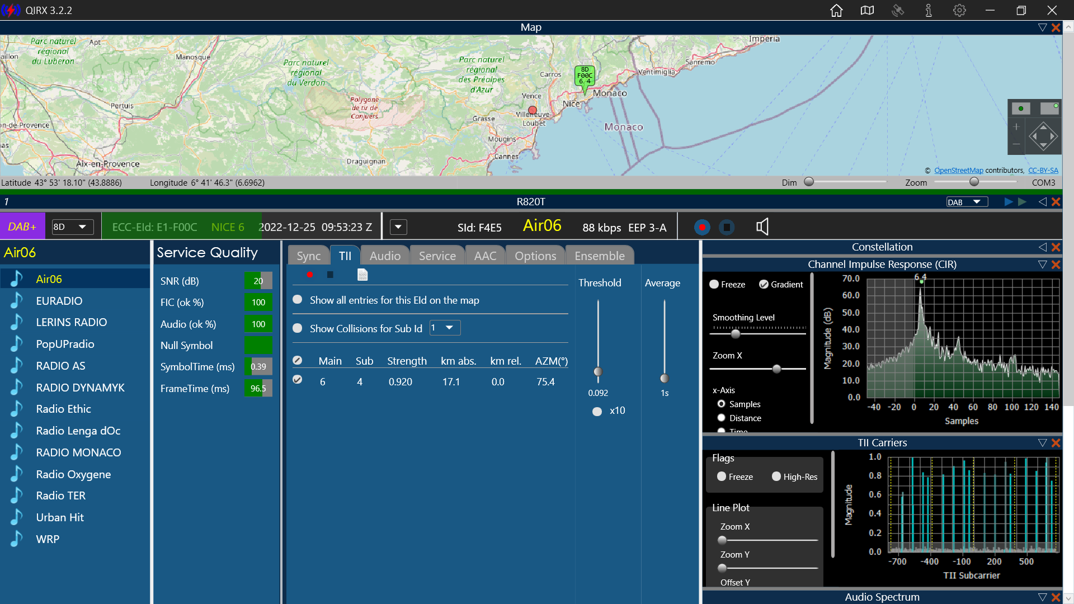The width and height of the screenshot is (1074, 604).
Task: Open the Sub Id collisions dropdown
Action: point(445,328)
